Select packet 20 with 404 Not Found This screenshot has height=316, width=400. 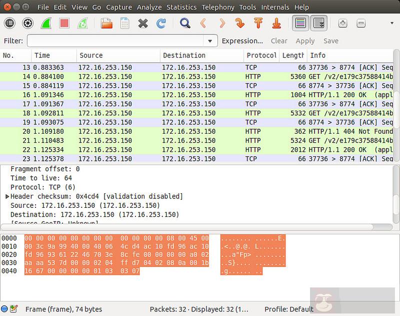[150, 131]
